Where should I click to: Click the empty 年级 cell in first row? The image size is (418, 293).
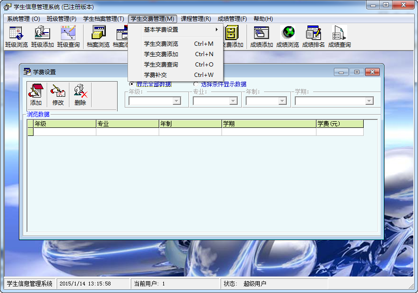coord(65,132)
